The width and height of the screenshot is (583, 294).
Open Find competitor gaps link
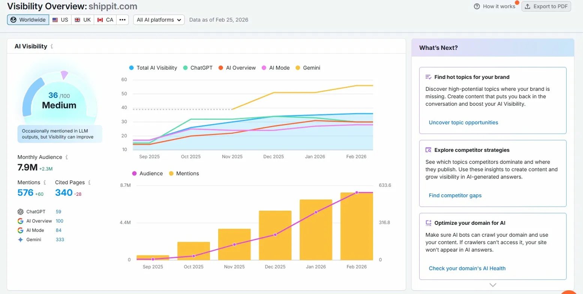click(x=455, y=195)
